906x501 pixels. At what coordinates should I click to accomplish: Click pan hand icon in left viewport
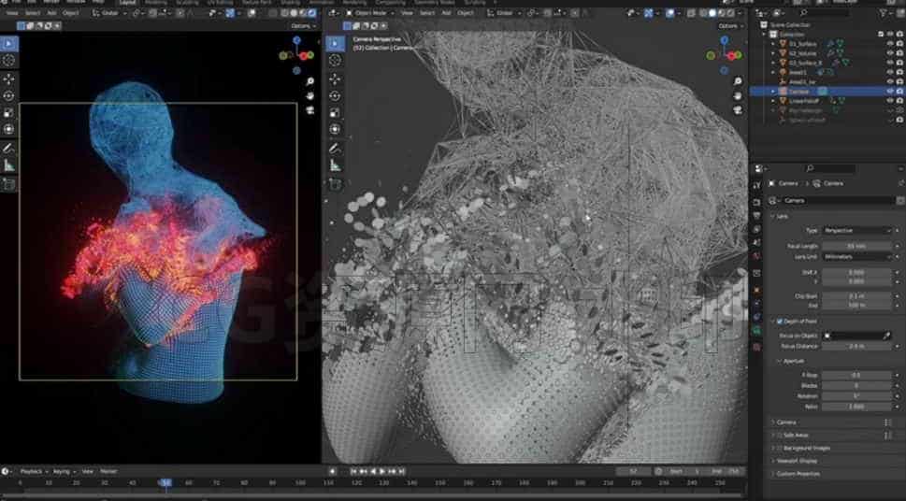click(x=310, y=95)
